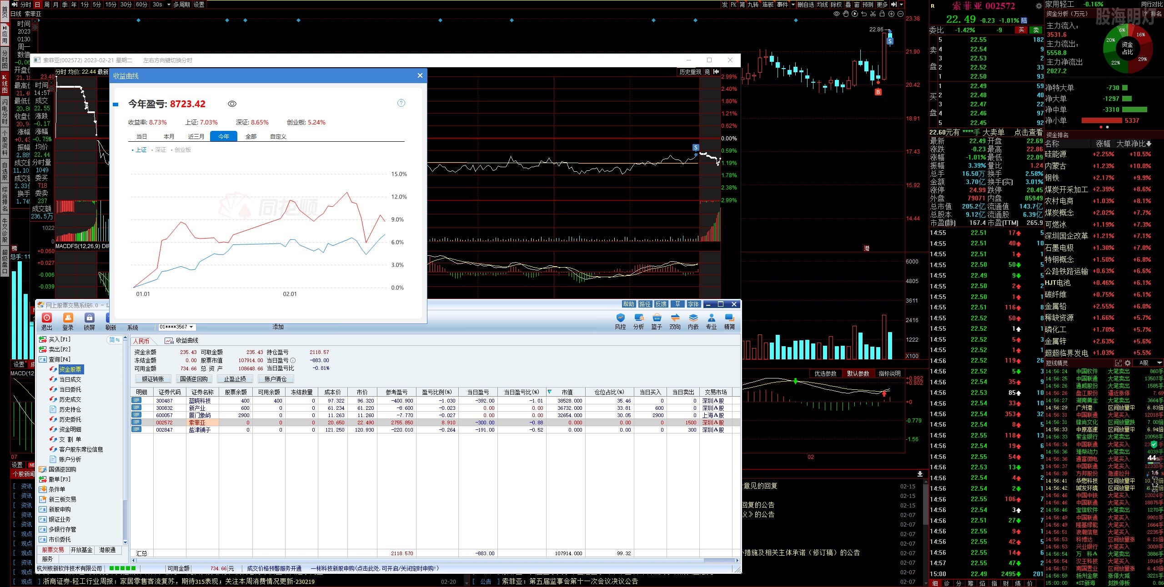Expand the 条件单 tree item
This screenshot has width=1164, height=587.
[52, 489]
